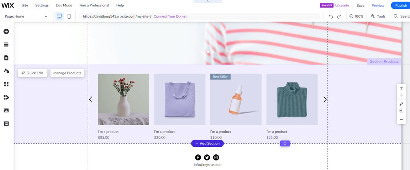
Task: Click the Wix logo
Action: [8, 5]
